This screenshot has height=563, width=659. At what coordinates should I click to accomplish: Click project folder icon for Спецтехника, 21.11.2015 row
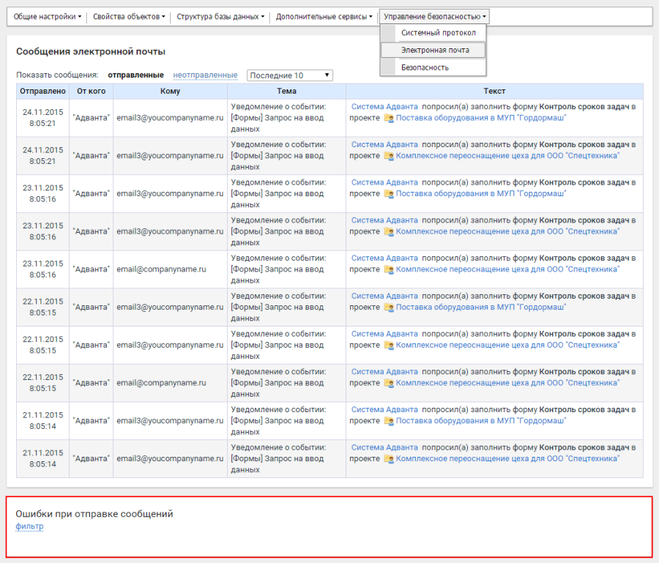(389, 459)
